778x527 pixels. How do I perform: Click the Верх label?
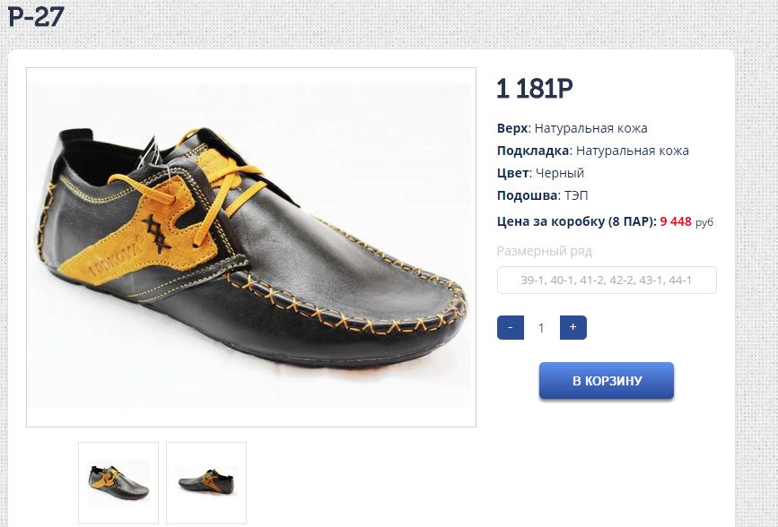(x=511, y=128)
